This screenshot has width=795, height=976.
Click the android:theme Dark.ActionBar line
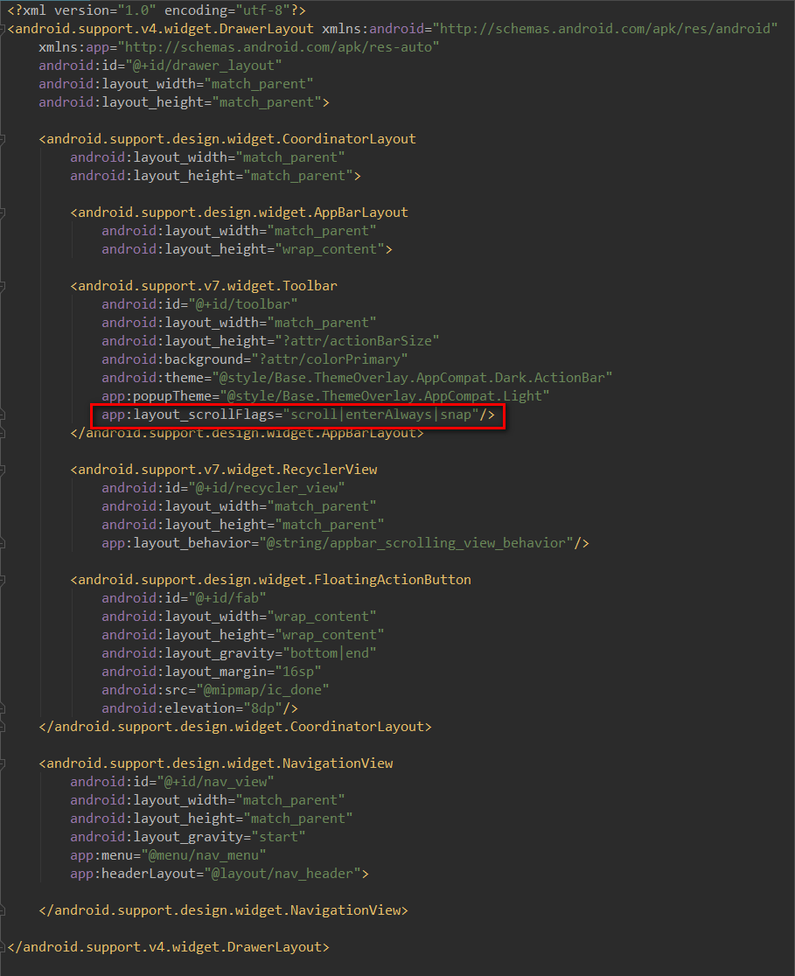pyautogui.click(x=358, y=377)
